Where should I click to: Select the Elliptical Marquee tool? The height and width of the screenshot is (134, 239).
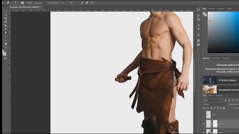(6, 11)
